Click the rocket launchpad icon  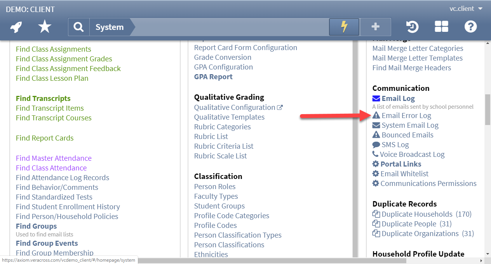click(16, 27)
